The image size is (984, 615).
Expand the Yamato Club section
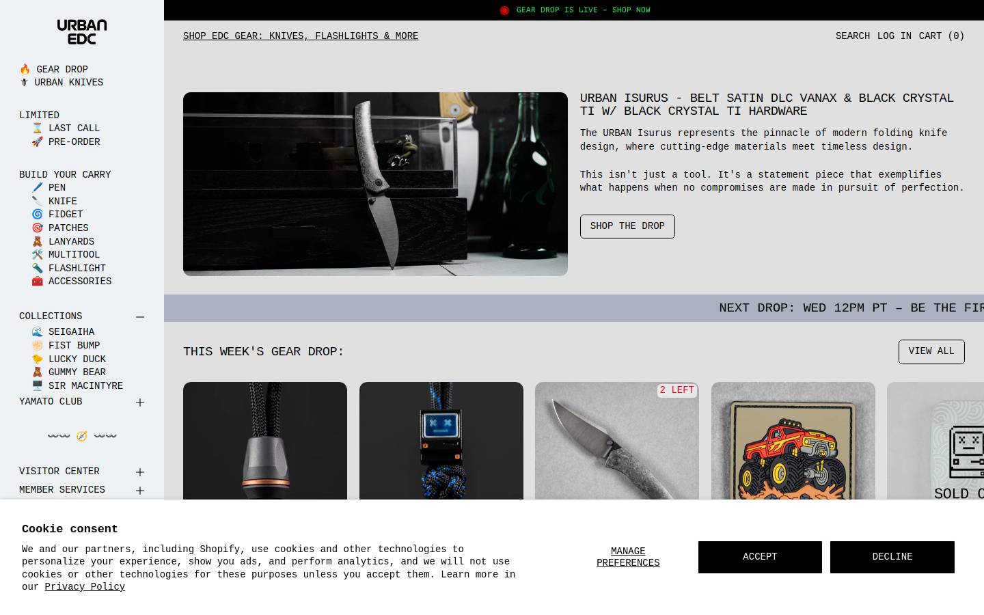click(x=140, y=402)
